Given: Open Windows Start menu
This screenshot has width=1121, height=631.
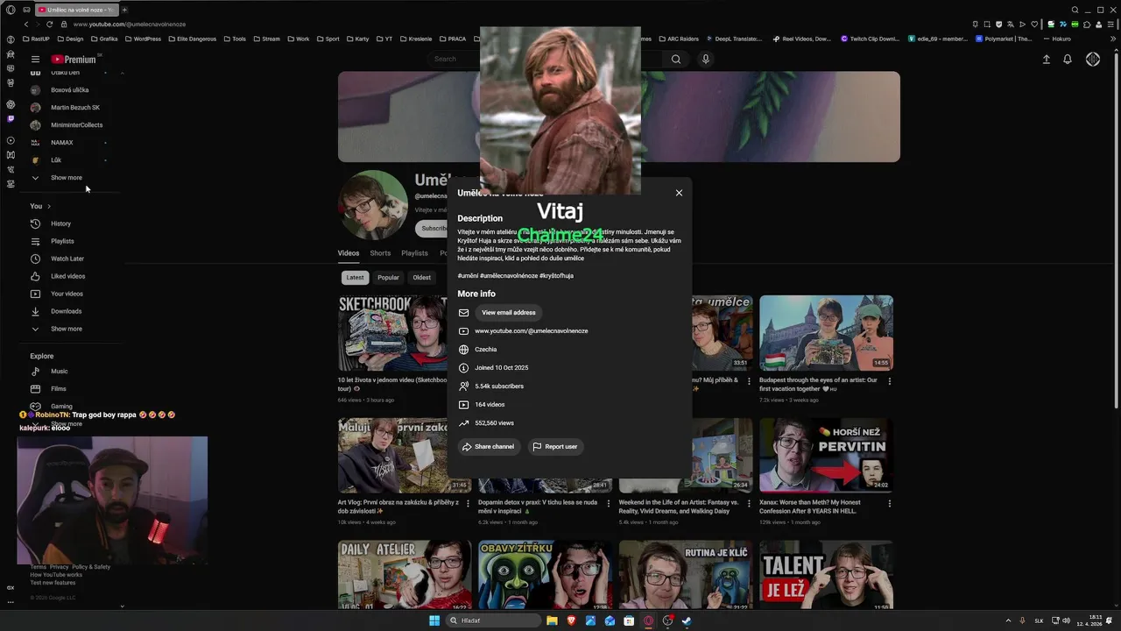Looking at the screenshot, I should [x=434, y=620].
